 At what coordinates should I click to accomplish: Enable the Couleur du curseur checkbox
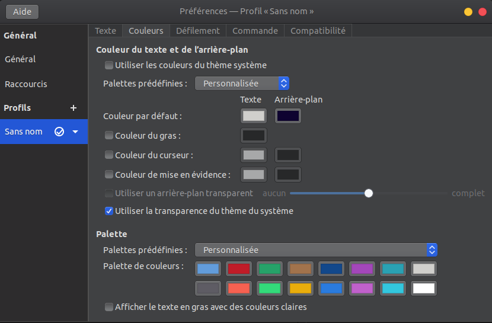pos(109,155)
